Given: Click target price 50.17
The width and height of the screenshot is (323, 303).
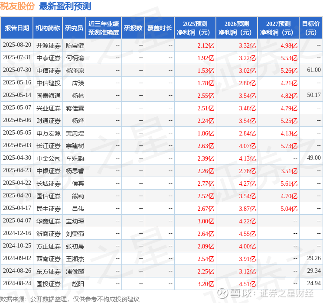Looking at the screenshot, I should click(314, 95).
